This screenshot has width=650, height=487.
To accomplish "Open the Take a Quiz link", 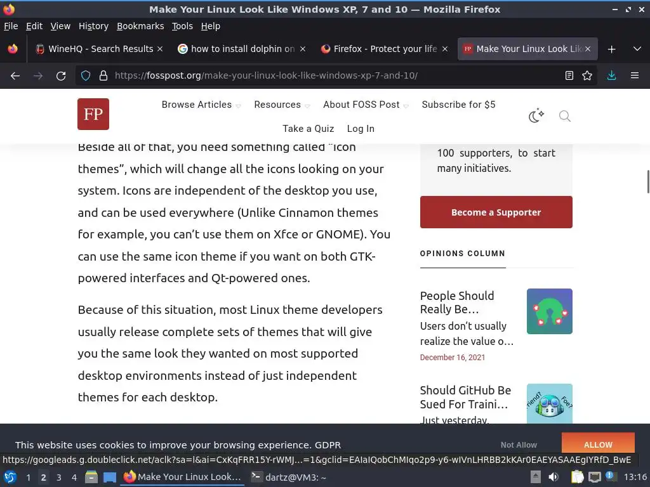I will [308, 129].
